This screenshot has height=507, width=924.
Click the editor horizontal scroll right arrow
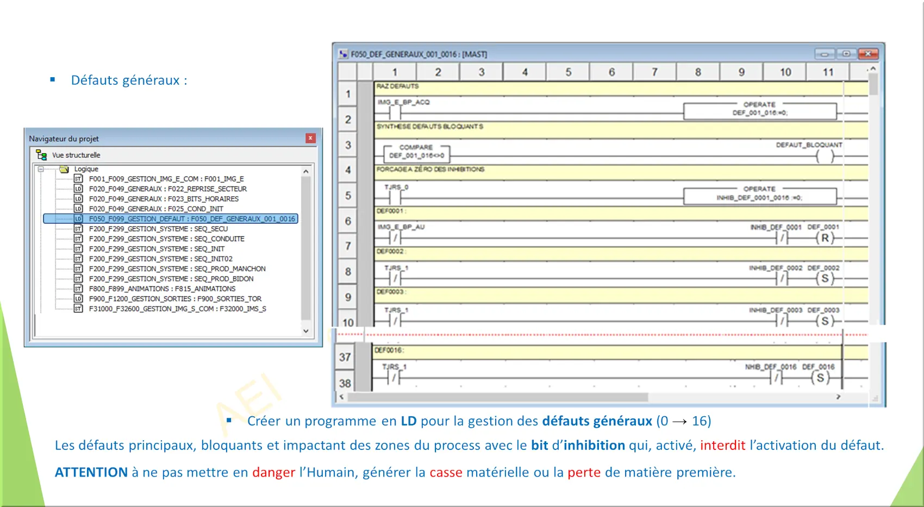838,397
